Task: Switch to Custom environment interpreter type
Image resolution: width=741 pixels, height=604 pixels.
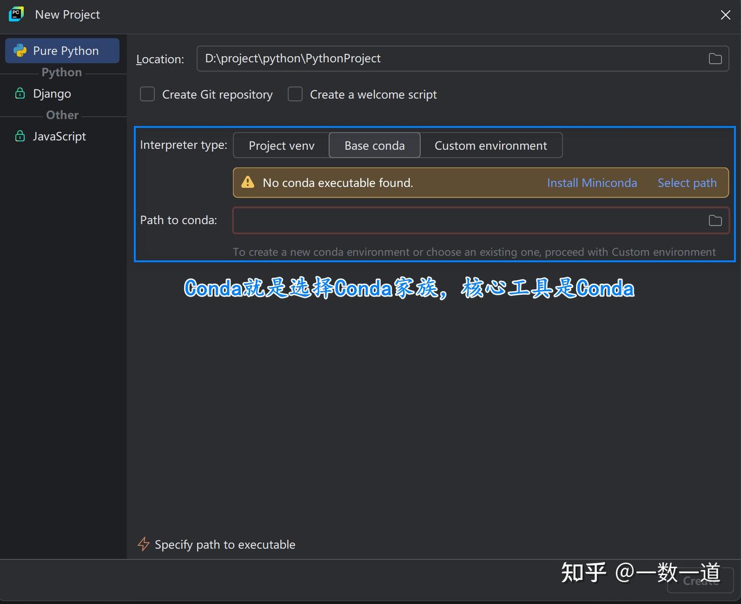Action: coord(491,146)
